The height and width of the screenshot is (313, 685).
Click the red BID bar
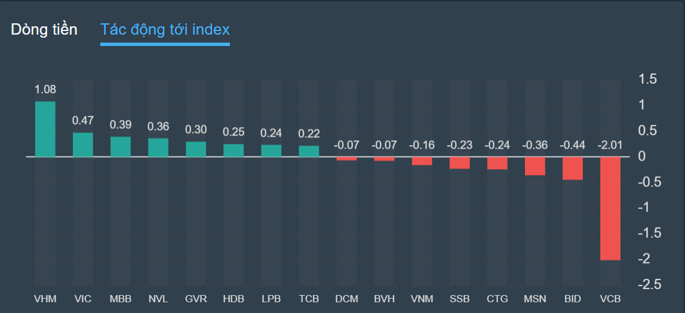572,168
